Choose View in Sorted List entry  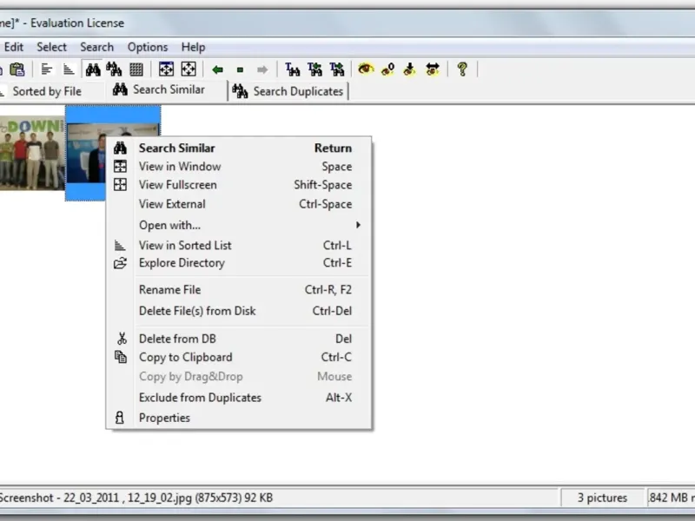239,245
